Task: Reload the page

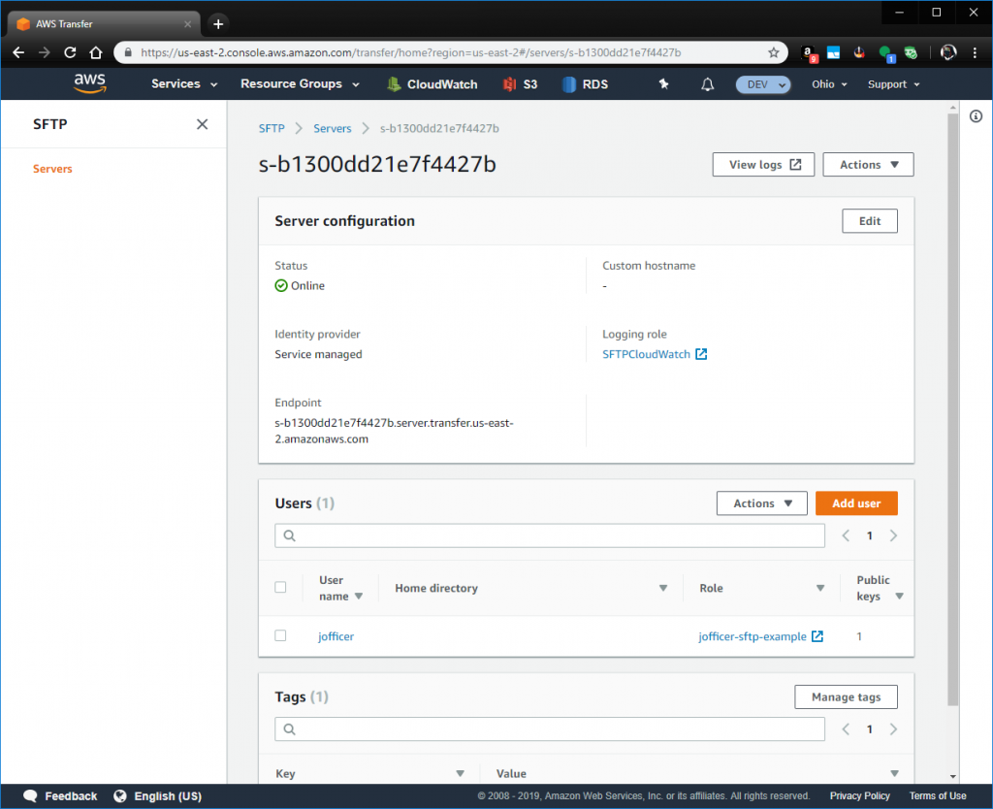Action: (x=70, y=52)
